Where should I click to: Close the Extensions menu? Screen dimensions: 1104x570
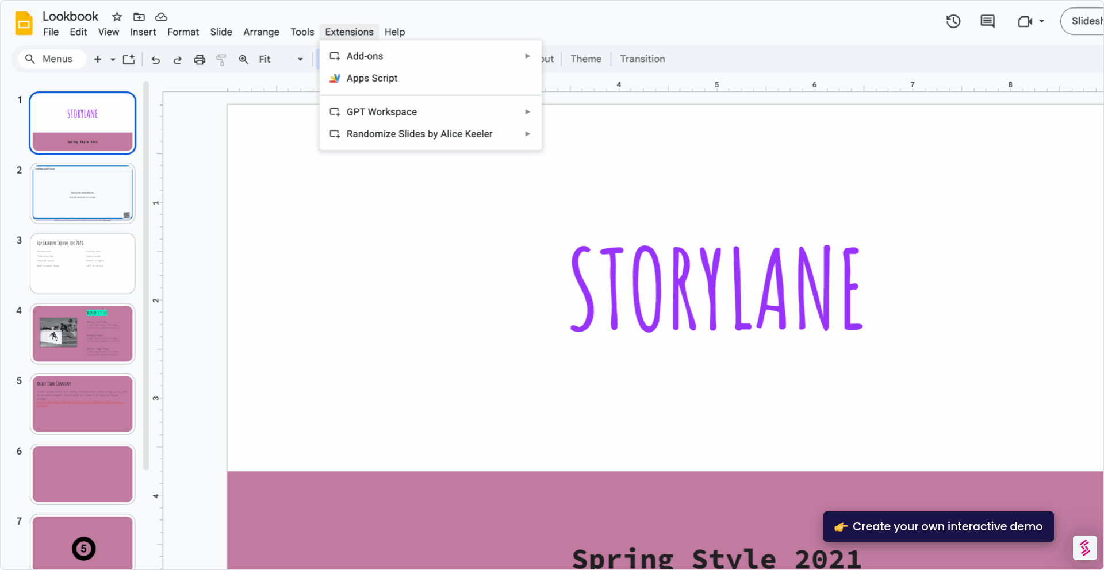click(x=349, y=32)
